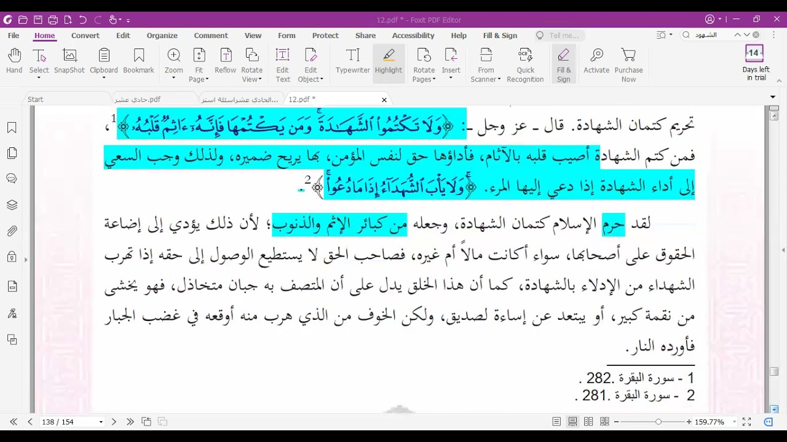Select the Hand tool
The image size is (787, 442).
[14, 62]
